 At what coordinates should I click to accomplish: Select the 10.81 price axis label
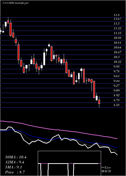point(117,43)
